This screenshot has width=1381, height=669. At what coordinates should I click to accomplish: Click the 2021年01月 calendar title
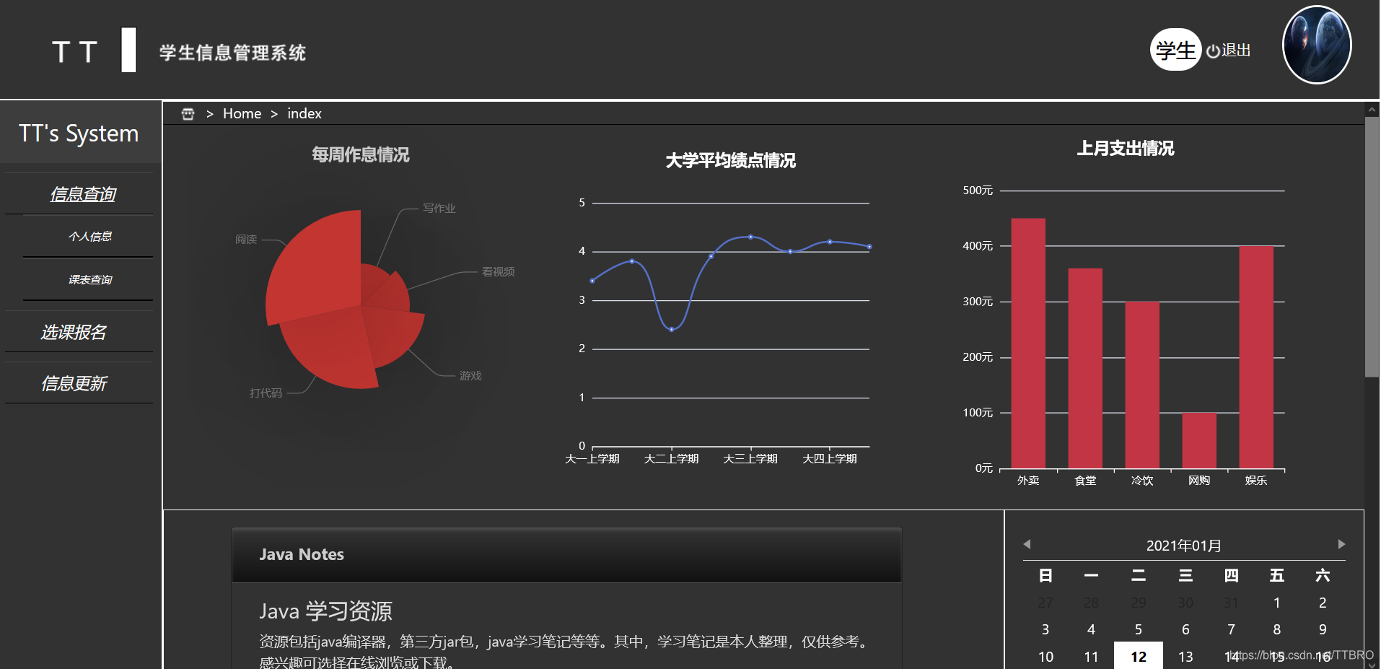(1184, 546)
